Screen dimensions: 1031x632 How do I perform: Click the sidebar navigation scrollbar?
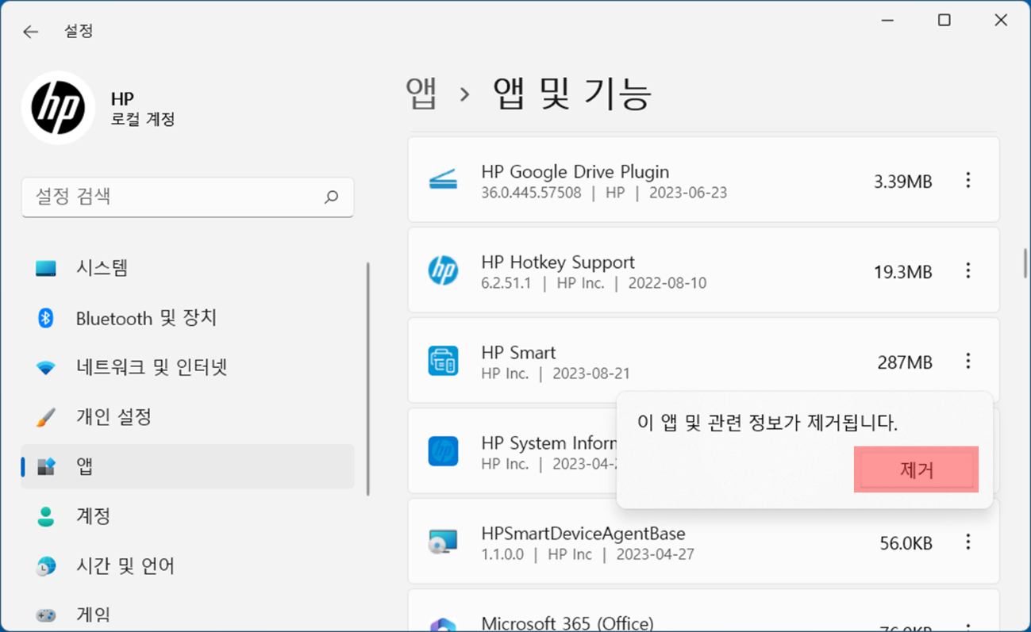[367, 379]
